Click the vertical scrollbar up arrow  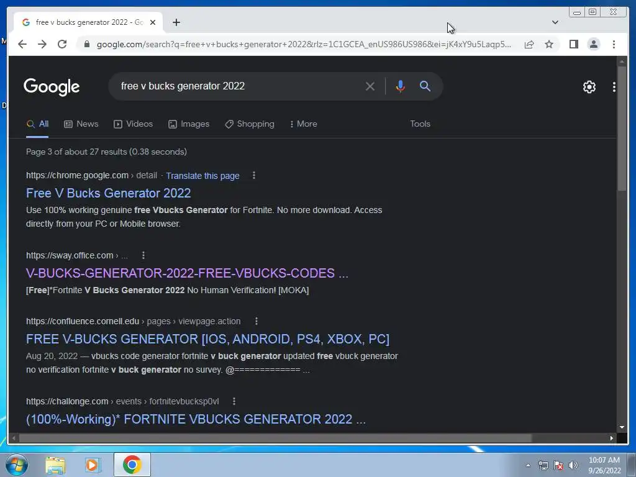pos(622,61)
